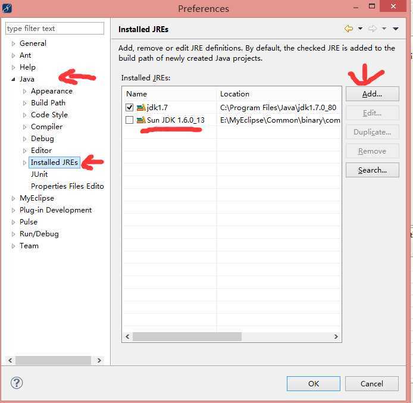Open Compiler settings
Image resolution: width=413 pixels, height=403 pixels.
[x=47, y=127]
